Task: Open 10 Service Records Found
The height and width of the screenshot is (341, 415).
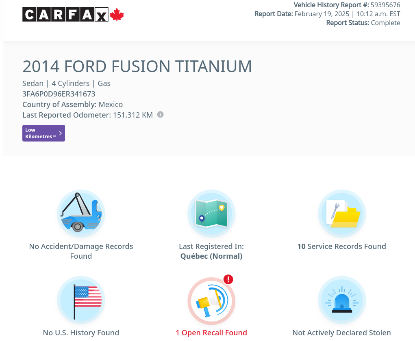Action: coord(342,246)
